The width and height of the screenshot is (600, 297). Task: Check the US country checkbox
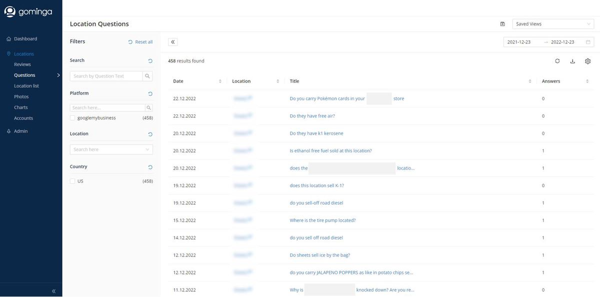click(x=73, y=181)
